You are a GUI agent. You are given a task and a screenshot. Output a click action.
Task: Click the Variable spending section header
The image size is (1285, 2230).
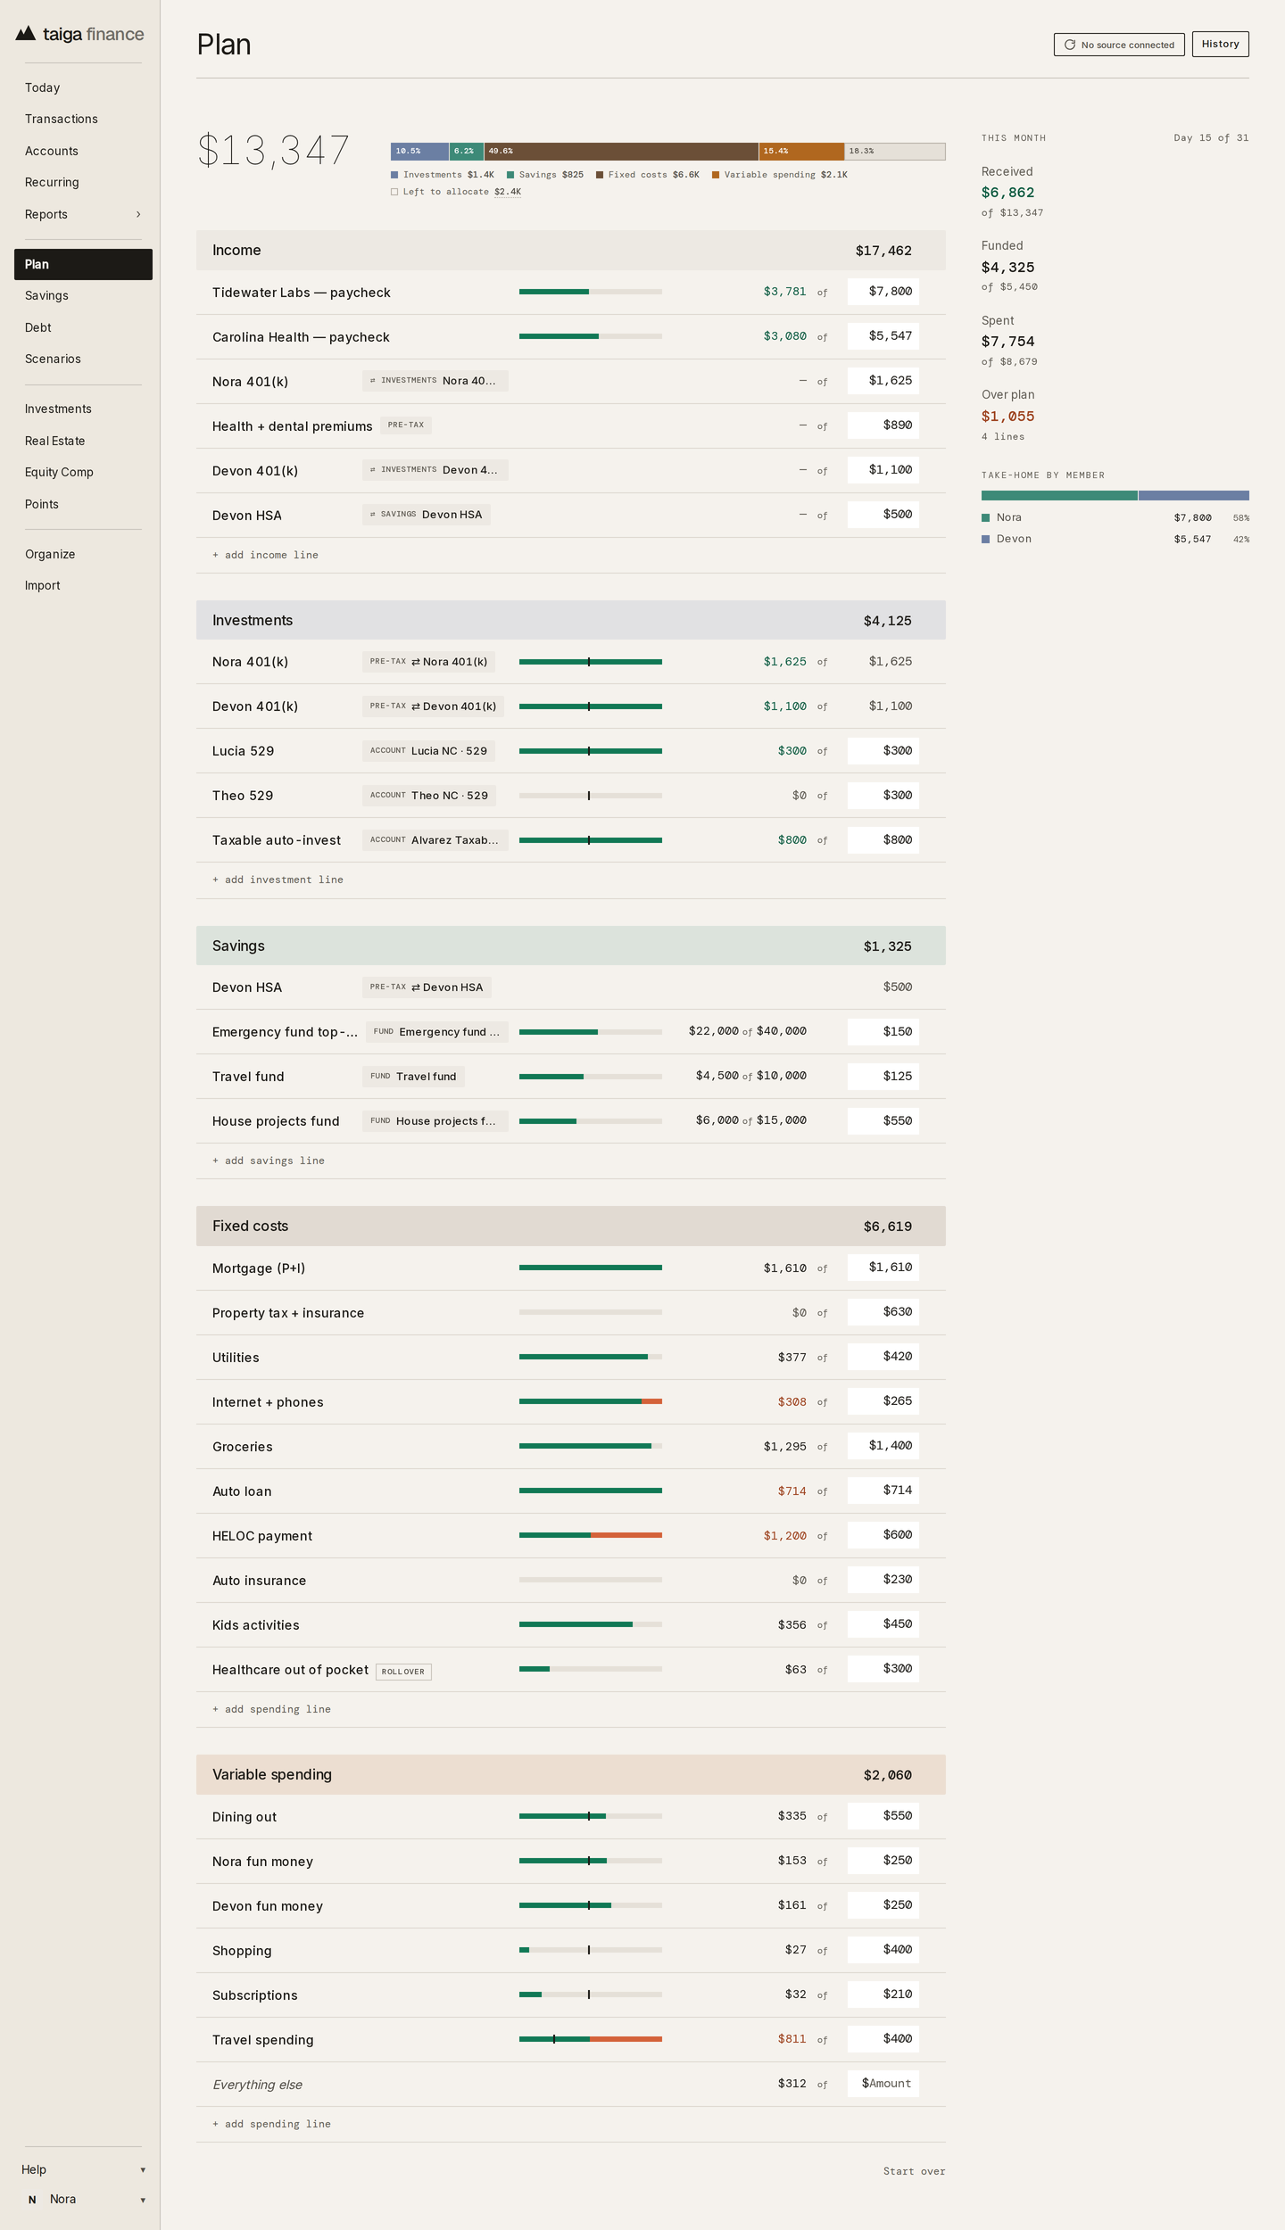pyautogui.click(x=571, y=1775)
